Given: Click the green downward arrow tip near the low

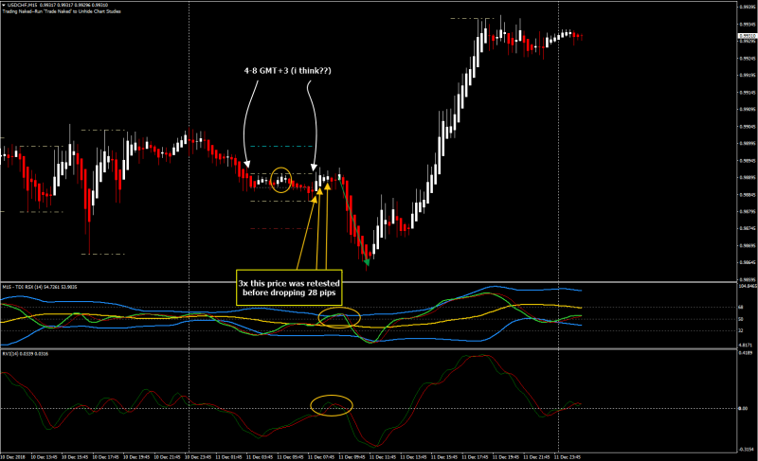Looking at the screenshot, I should [367, 262].
